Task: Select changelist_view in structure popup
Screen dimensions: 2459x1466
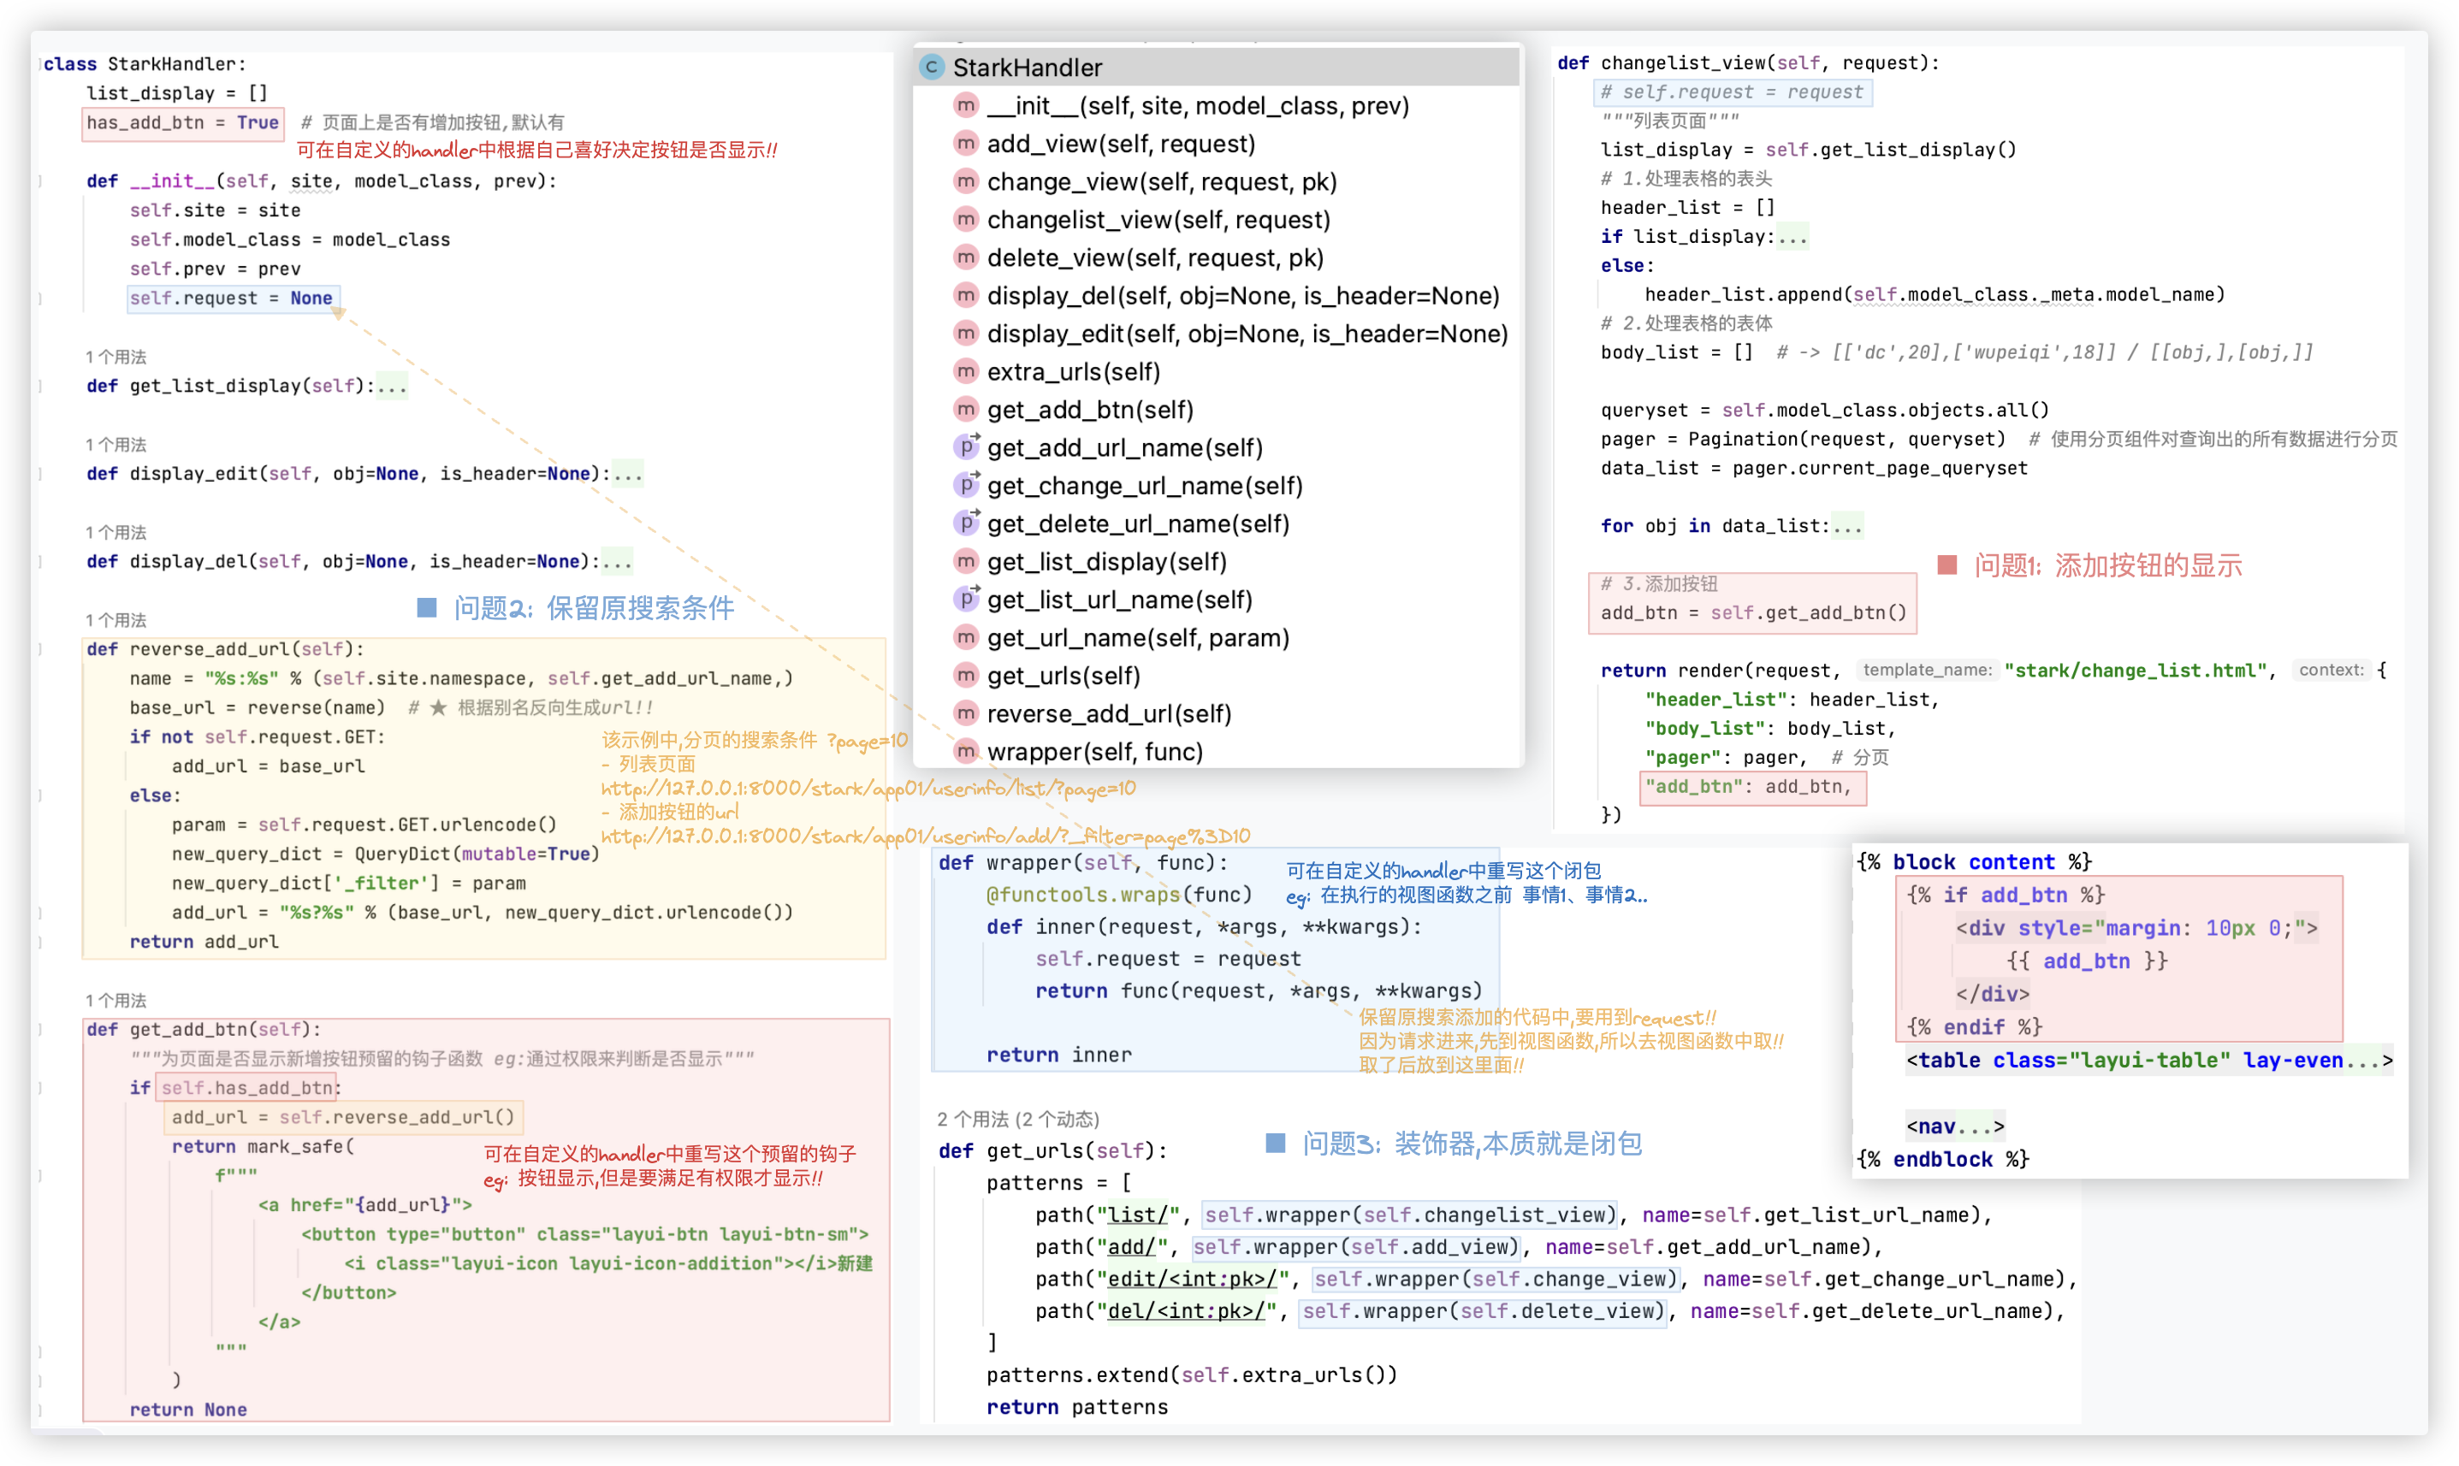Action: coord(1158,219)
